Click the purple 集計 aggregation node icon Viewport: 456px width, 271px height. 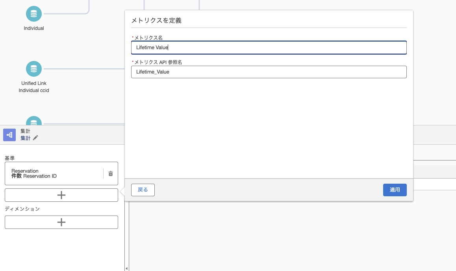coord(9,135)
